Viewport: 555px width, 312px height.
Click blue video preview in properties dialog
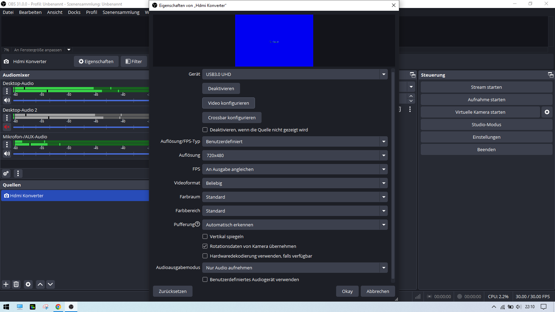[x=274, y=40]
